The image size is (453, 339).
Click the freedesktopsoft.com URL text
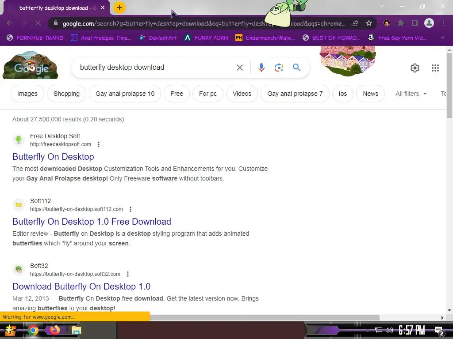[60, 144]
